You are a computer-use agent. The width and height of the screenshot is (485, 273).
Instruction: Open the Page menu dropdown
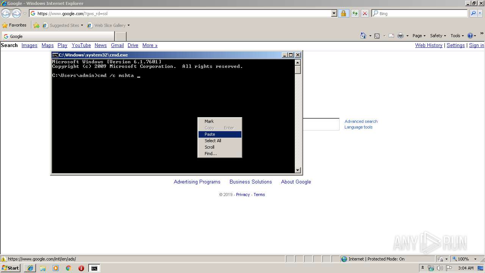(x=419, y=36)
